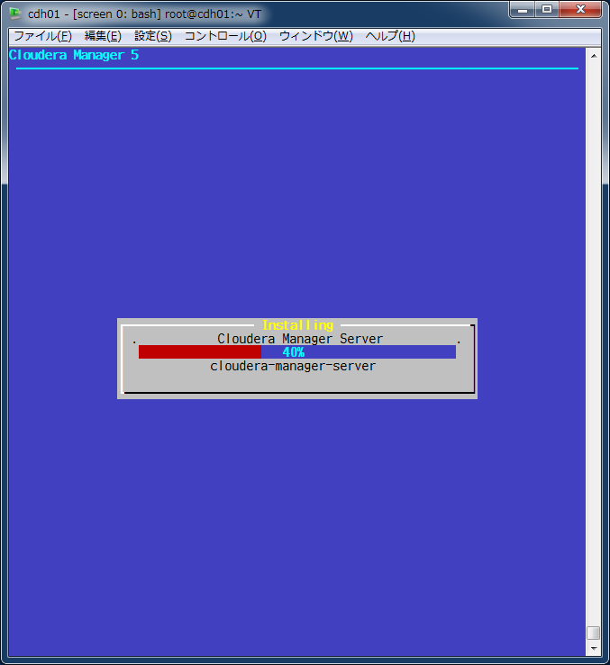610x665 pixels.
Task: Click the 'Cloudera Manager 5' header text
Action: pos(74,55)
